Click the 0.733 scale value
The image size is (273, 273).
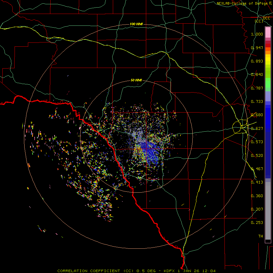257,102
